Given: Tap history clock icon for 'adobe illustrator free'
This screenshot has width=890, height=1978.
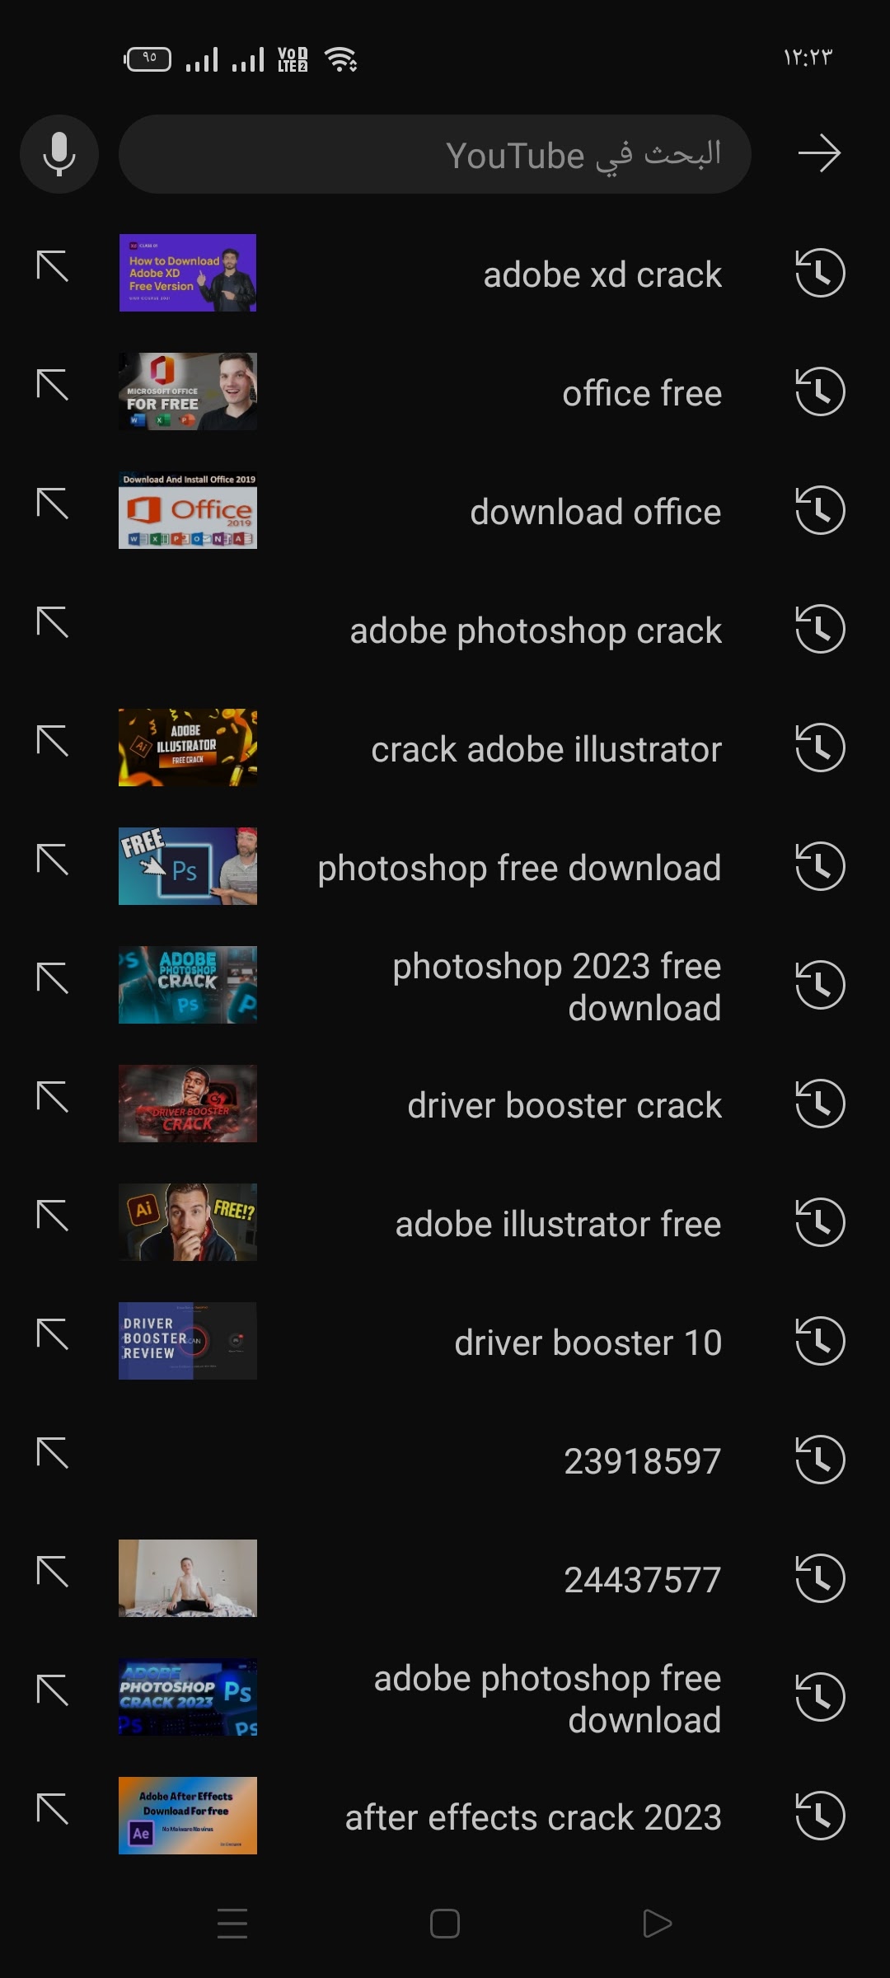Looking at the screenshot, I should pyautogui.click(x=820, y=1222).
